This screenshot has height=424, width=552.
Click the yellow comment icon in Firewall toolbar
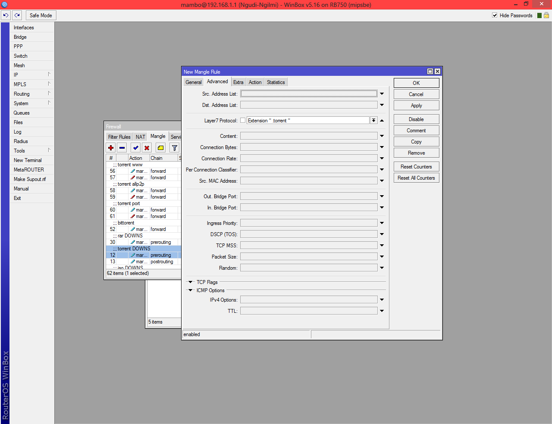tap(160, 148)
